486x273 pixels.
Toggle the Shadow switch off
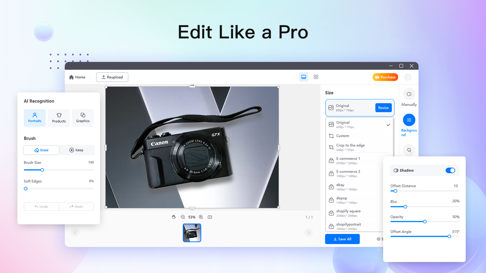coord(450,171)
